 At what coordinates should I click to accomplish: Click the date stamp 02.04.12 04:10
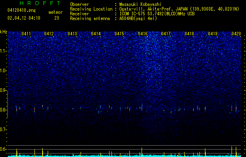(24, 18)
